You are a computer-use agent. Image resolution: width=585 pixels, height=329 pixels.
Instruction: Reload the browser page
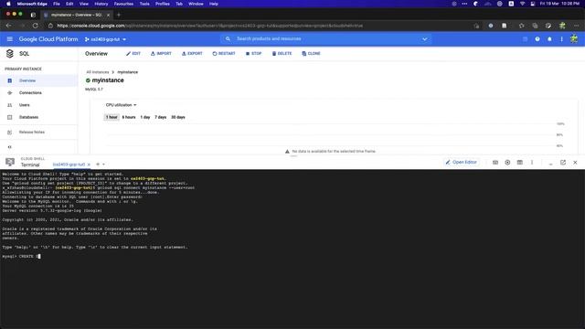[x=35, y=26]
